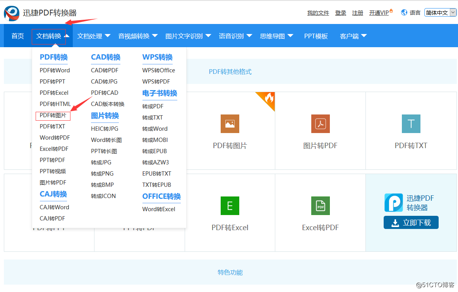Screen dimensions: 458x292
Task: Select PPT转视频 from the menu
Action: [53, 171]
